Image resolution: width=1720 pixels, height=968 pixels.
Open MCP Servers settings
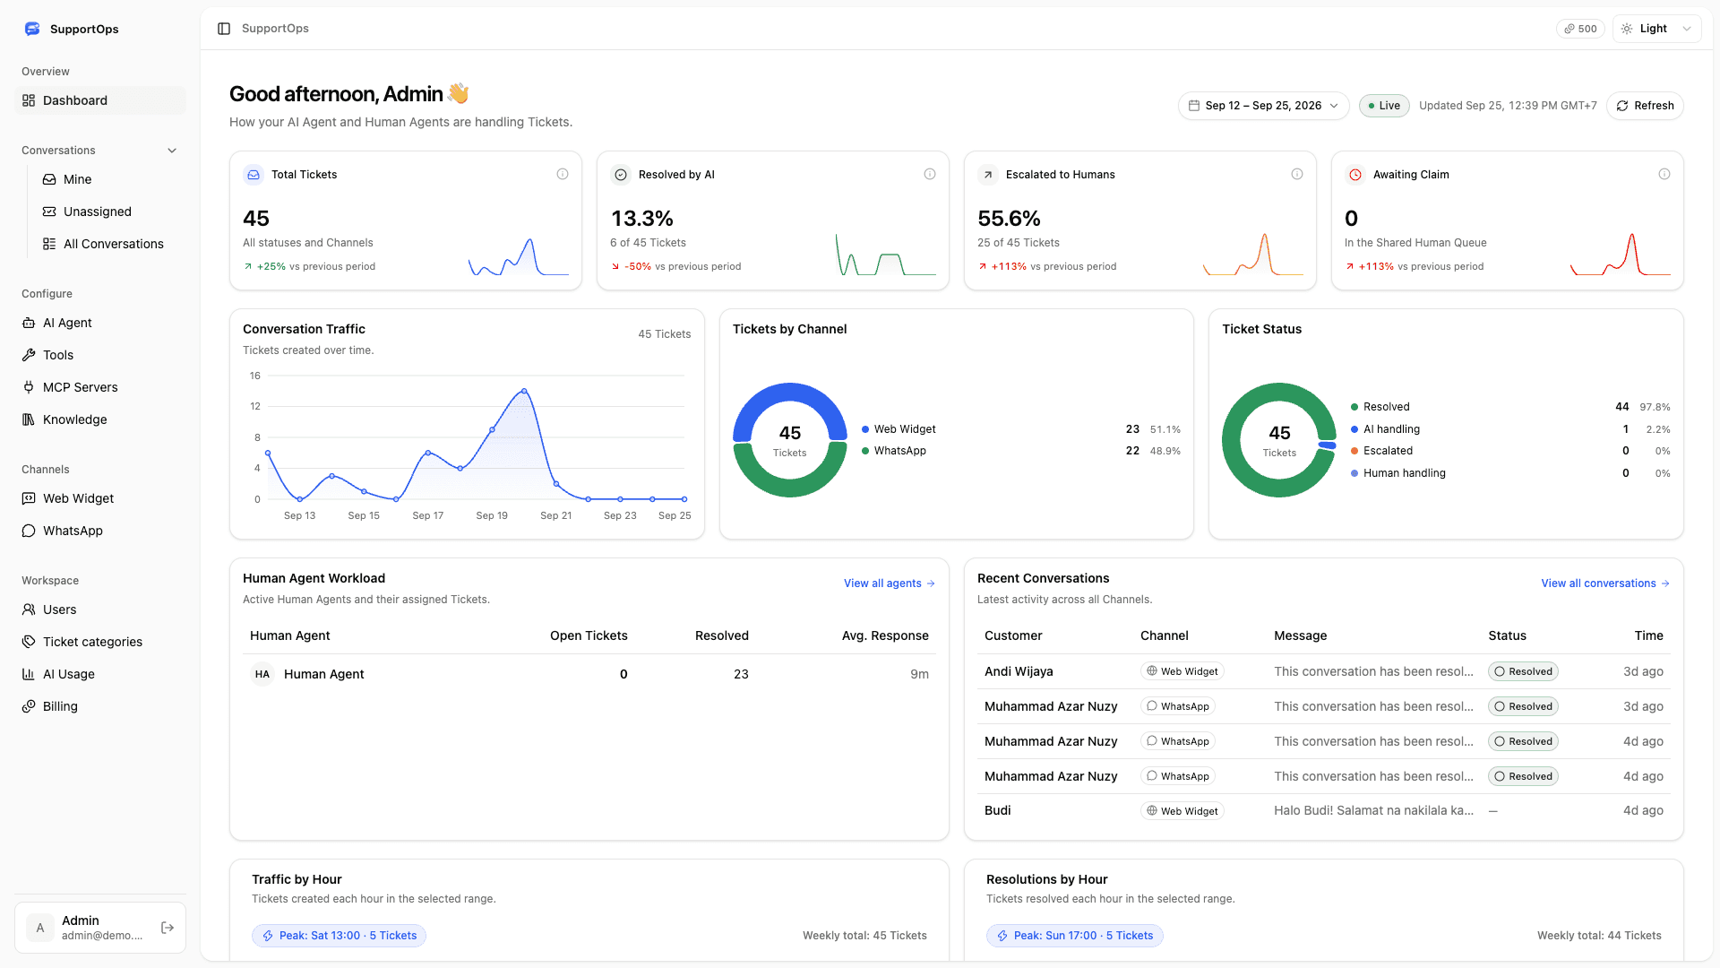pyautogui.click(x=100, y=387)
